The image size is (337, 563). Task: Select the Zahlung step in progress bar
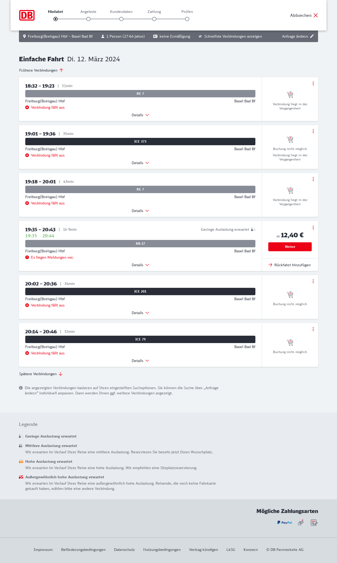pyautogui.click(x=154, y=19)
